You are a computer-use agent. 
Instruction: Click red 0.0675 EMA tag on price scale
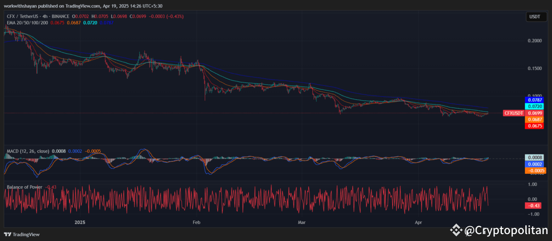pos(534,126)
